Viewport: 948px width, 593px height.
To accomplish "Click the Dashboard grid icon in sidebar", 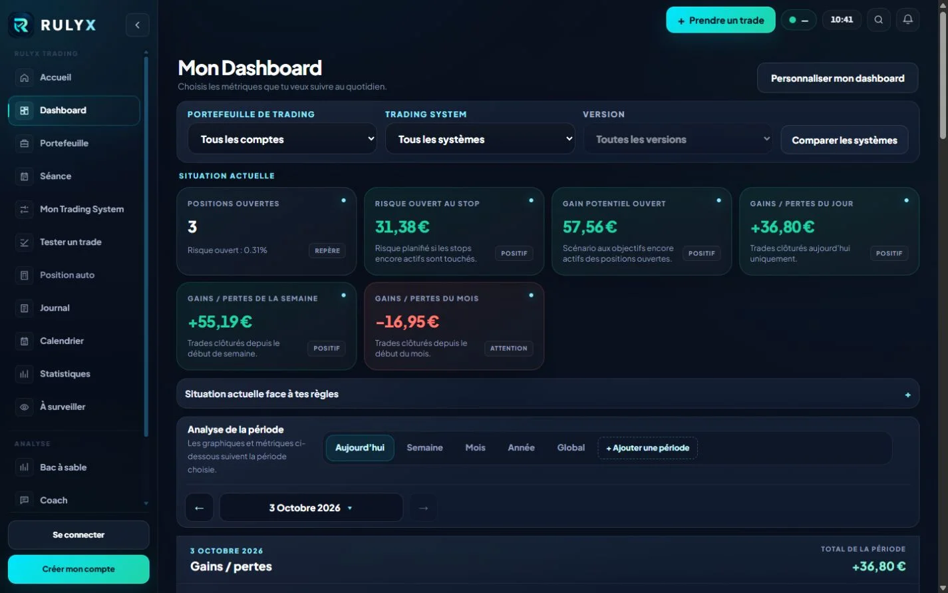I will click(x=25, y=110).
